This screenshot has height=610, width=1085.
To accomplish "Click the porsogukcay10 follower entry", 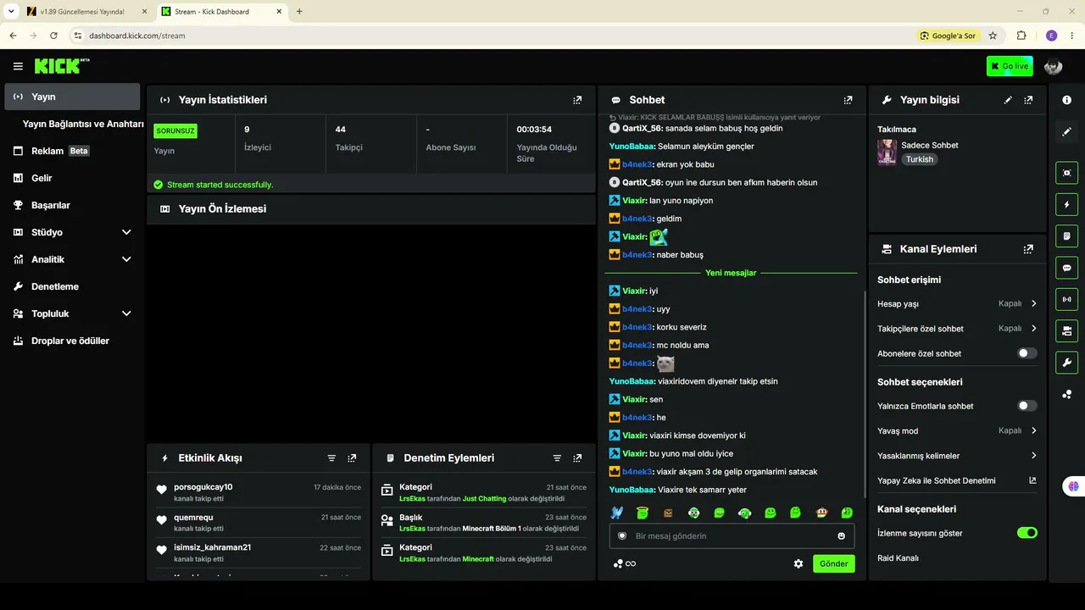I will 259,492.
